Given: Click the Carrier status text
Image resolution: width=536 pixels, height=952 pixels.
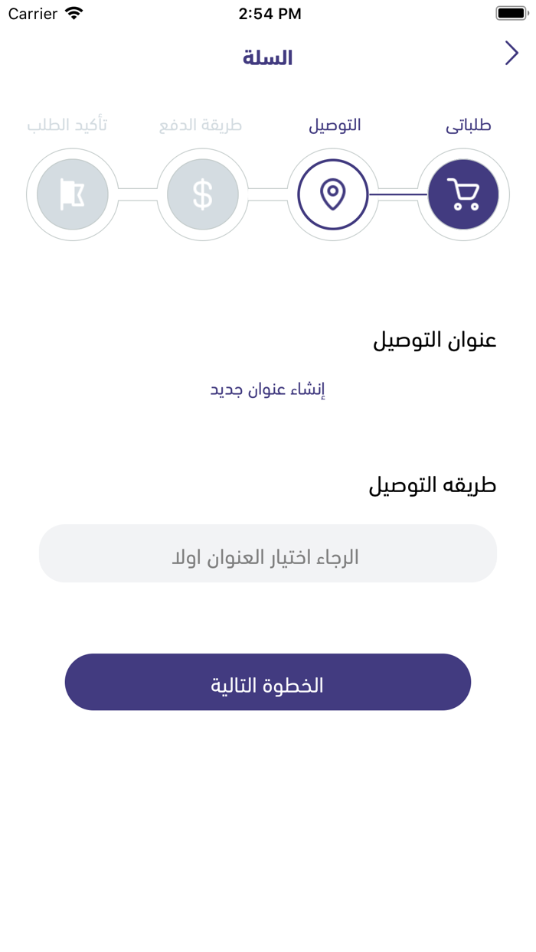Looking at the screenshot, I should (x=33, y=14).
